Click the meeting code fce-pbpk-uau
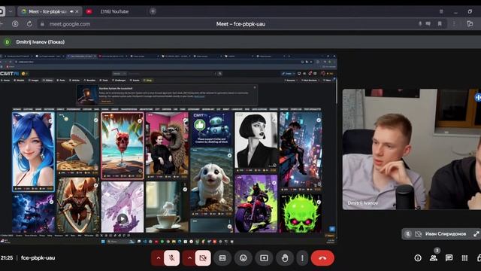The width and height of the screenshot is (481, 271). click(x=38, y=257)
